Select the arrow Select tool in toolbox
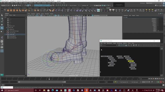The image size is (165, 92). point(2,15)
